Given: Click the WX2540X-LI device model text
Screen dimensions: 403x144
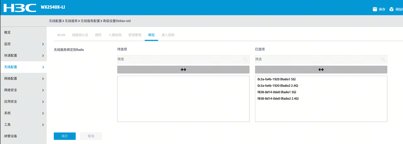Looking at the screenshot, I should 53,7.
